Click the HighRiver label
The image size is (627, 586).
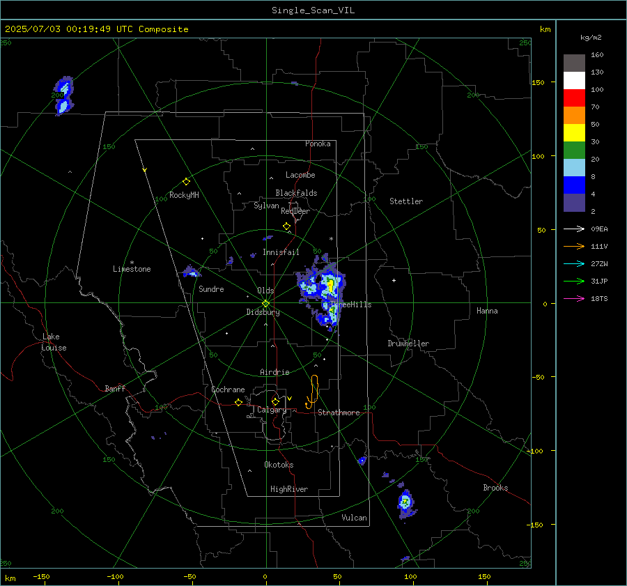(x=289, y=489)
